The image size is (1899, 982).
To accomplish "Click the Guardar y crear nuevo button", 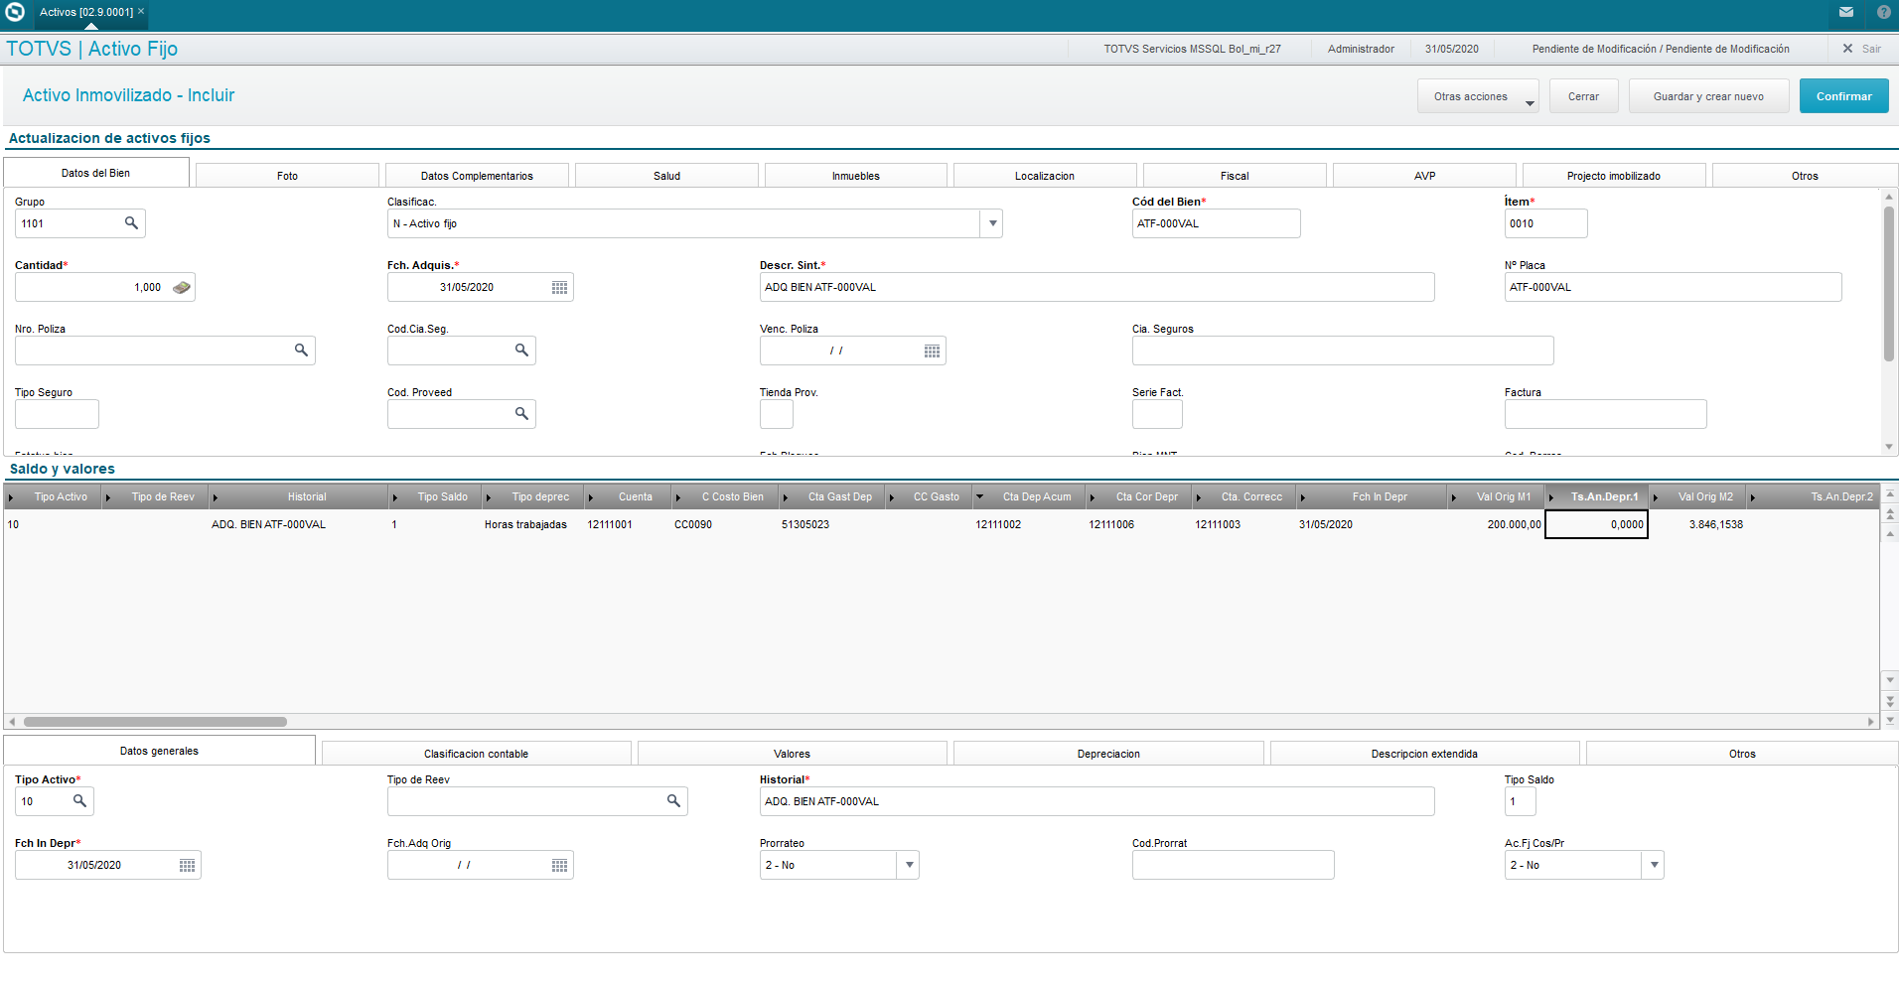I will pyautogui.click(x=1708, y=96).
